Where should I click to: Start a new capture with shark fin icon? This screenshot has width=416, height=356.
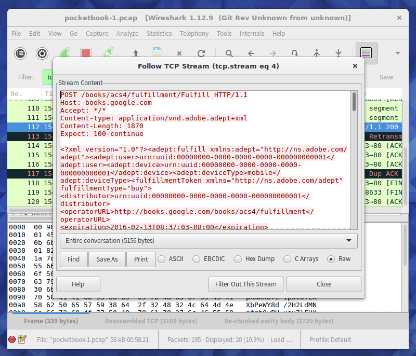64,53
